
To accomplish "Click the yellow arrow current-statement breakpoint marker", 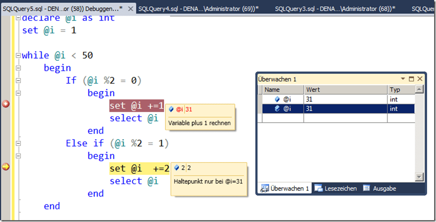I will pyautogui.click(x=6, y=166).
